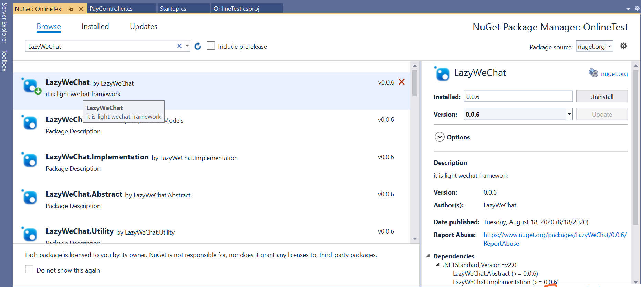This screenshot has width=641, height=287.
Task: Close the NuGet: OnlineTest tab
Action: [81, 9]
